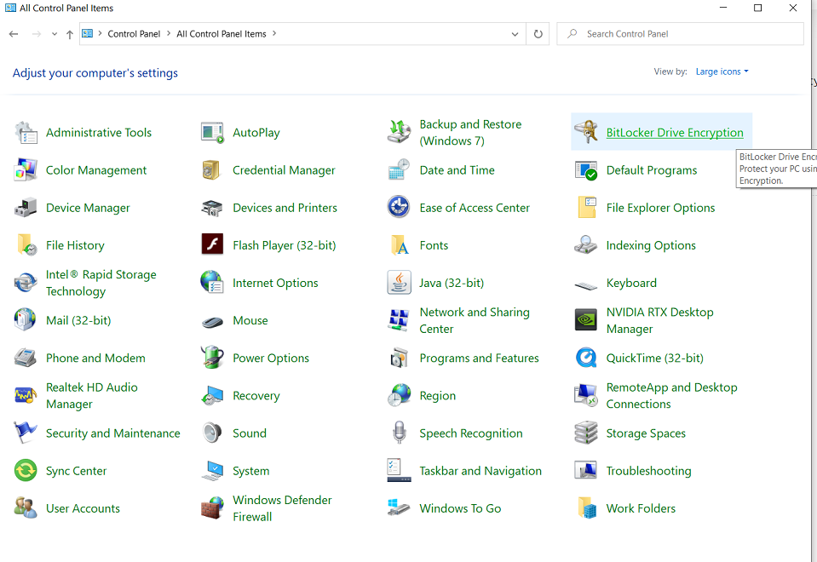817x562 pixels.
Task: Go forward using the Forward arrow
Action: pos(36,34)
